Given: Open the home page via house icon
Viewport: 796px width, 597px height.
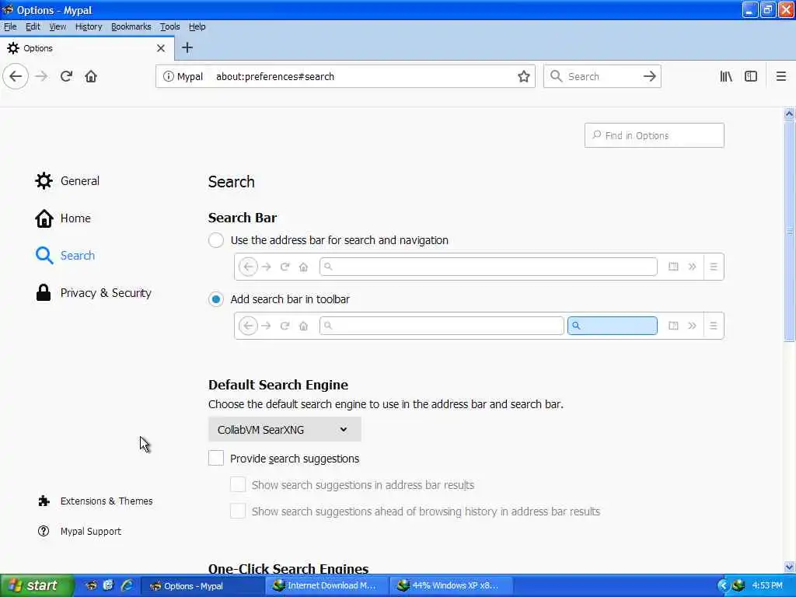Looking at the screenshot, I should click(91, 77).
